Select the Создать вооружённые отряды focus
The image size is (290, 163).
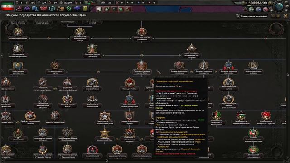click(130, 118)
